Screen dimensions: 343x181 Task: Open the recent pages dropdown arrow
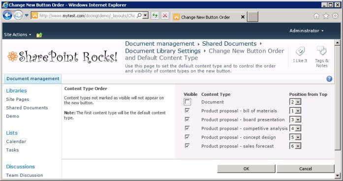click(27, 16)
